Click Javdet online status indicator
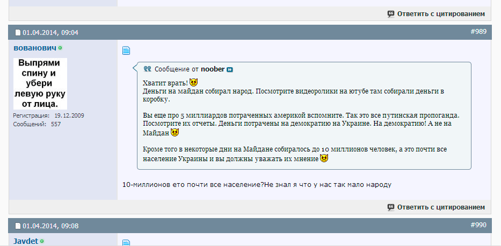The image size is (501, 246). click(x=42, y=241)
